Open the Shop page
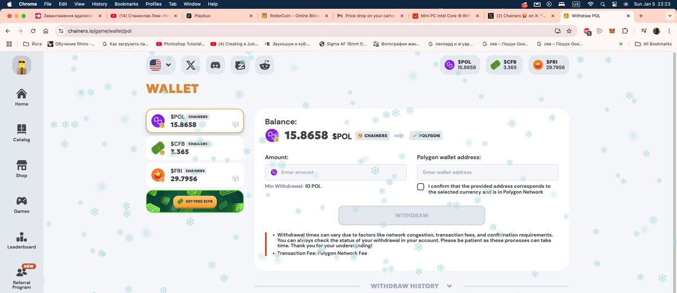The width and height of the screenshot is (677, 293). tap(21, 169)
